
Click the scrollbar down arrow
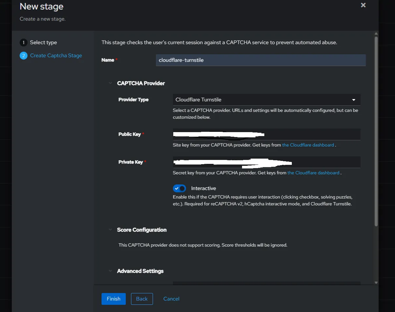376,283
